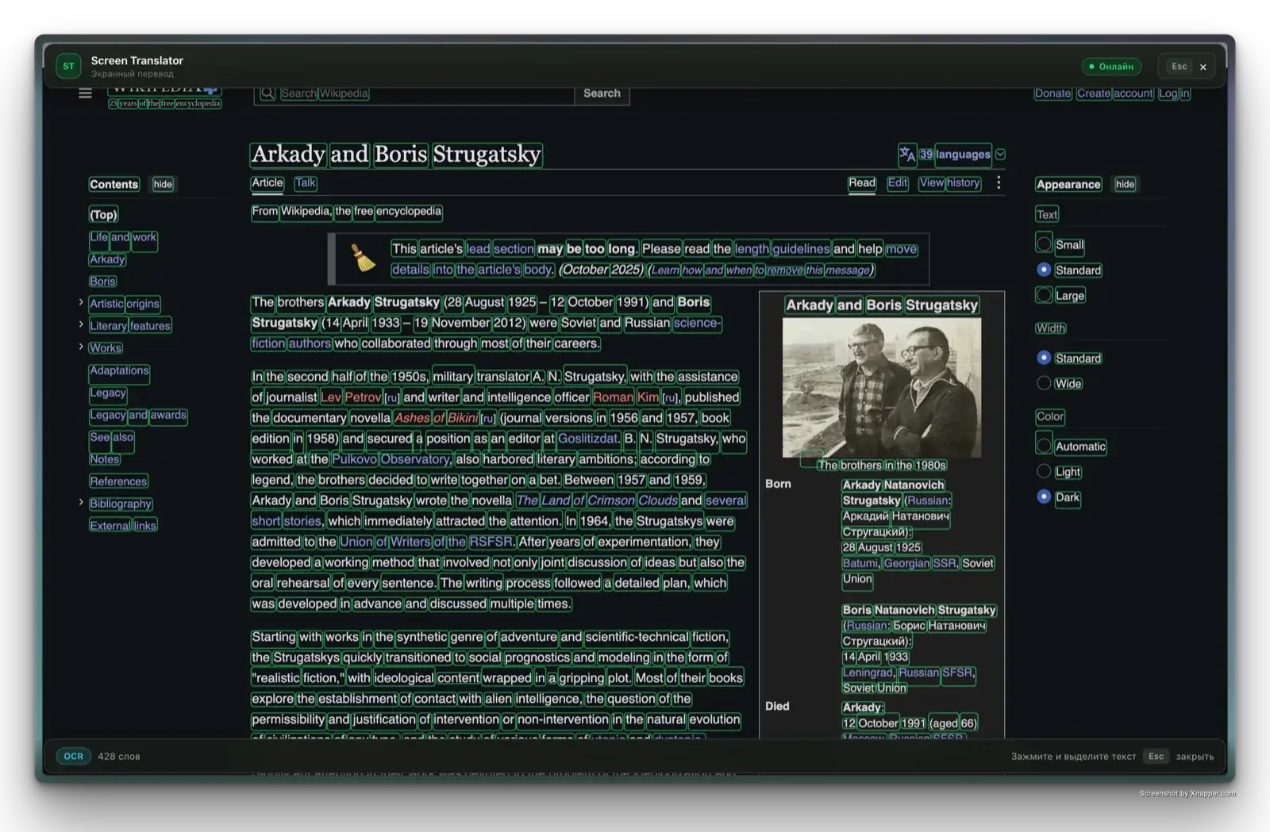The width and height of the screenshot is (1270, 832).
Task: Open the Lev Petrov red link
Action: [x=351, y=397]
